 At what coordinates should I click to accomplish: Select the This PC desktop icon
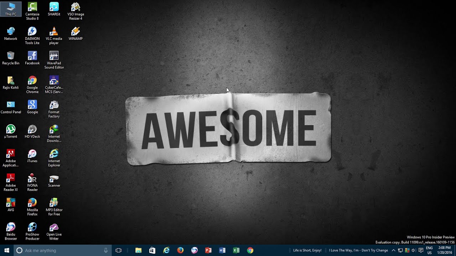[x=11, y=9]
